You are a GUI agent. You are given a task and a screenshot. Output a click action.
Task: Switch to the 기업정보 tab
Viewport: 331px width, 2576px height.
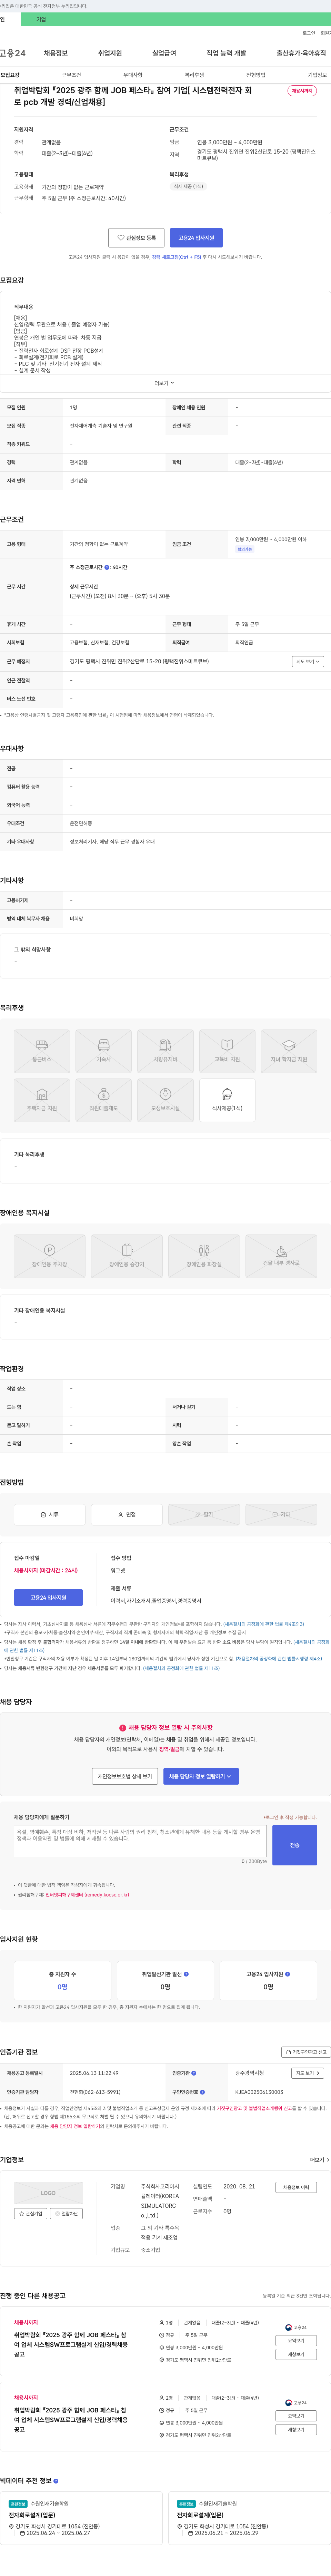pyautogui.click(x=317, y=75)
